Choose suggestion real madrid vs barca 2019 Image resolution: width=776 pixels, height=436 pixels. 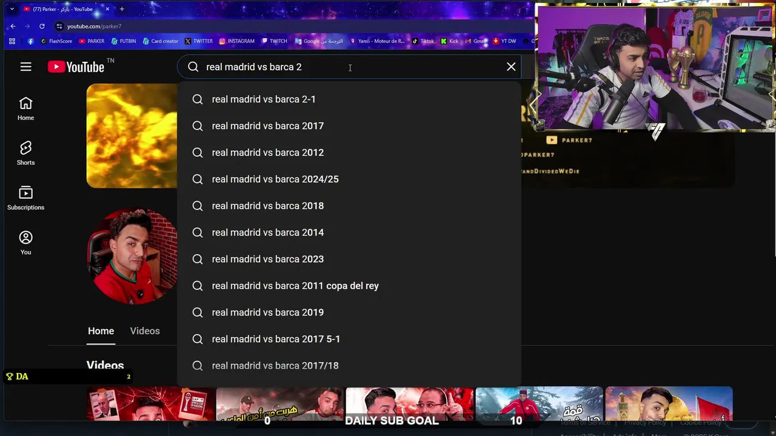tap(349, 312)
